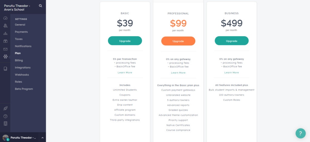Open the Billing settings page
The image size is (310, 142).
pyautogui.click(x=19, y=61)
